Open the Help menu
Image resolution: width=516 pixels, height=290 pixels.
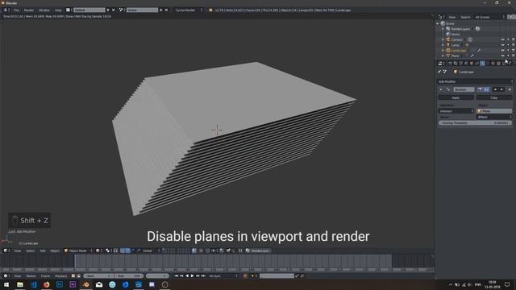(x=58, y=10)
